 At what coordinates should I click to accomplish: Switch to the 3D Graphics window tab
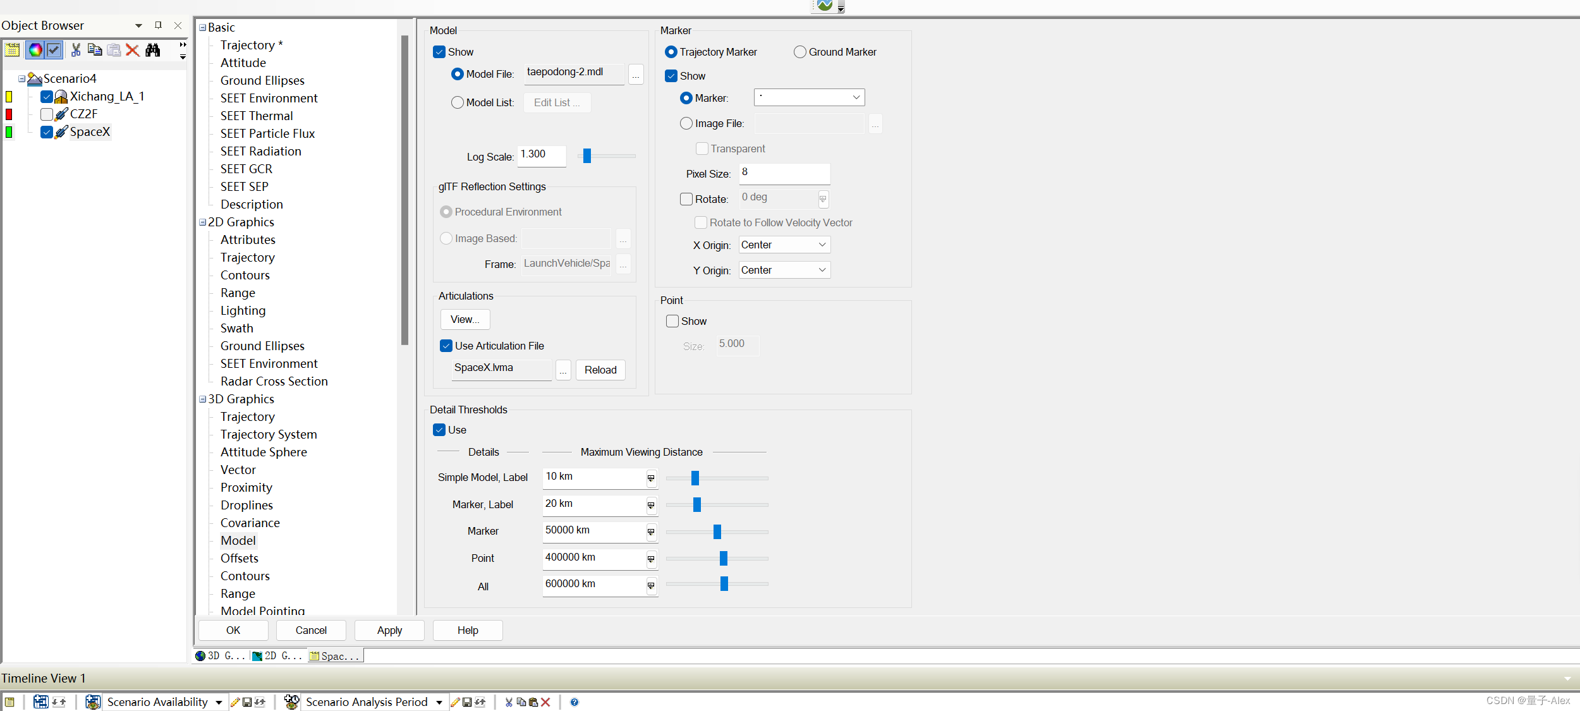(x=220, y=656)
